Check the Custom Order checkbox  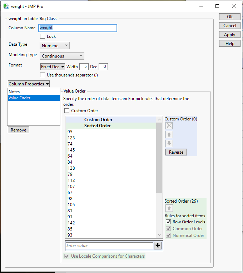tap(67, 111)
